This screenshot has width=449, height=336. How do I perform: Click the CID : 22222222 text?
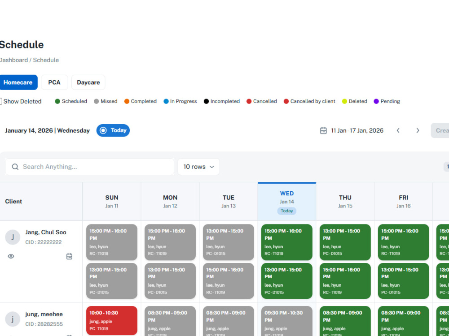[x=43, y=242]
